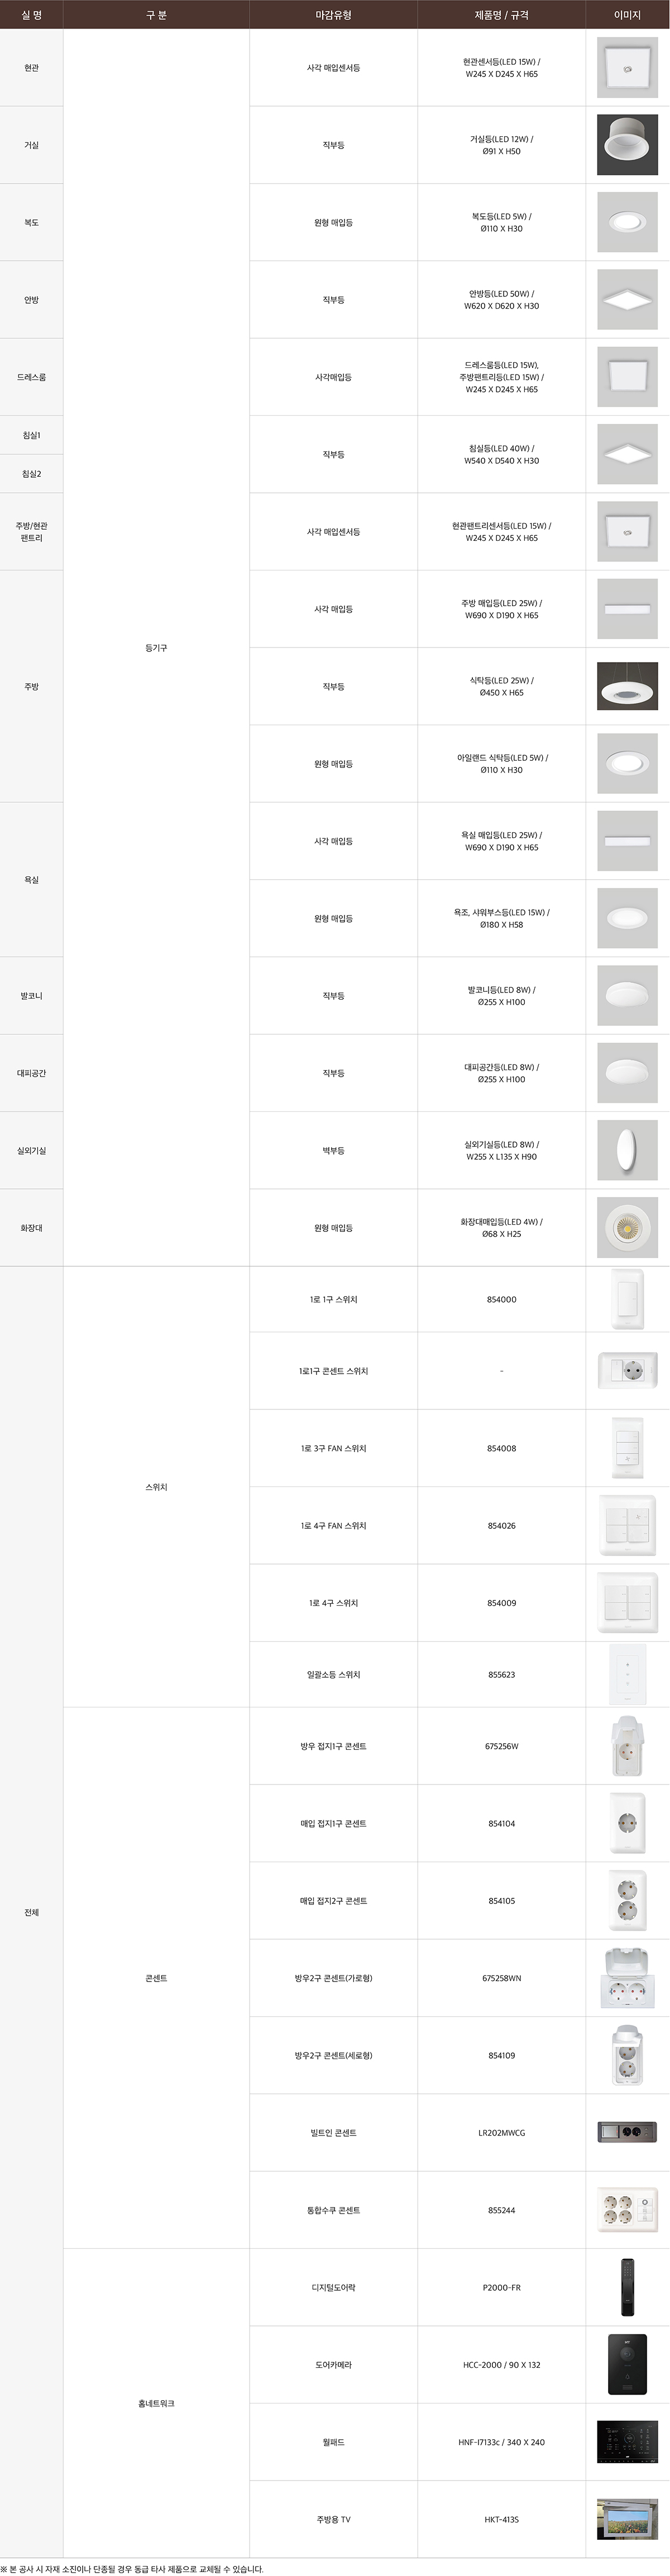Viewport: 670px width, 2576px height.
Task: Click the model number 854000
Action: (x=501, y=1299)
